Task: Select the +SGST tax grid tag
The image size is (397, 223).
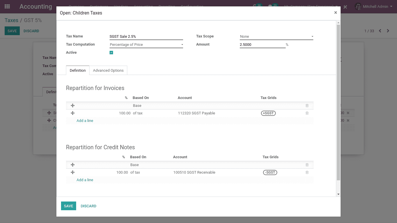Action: [268, 113]
